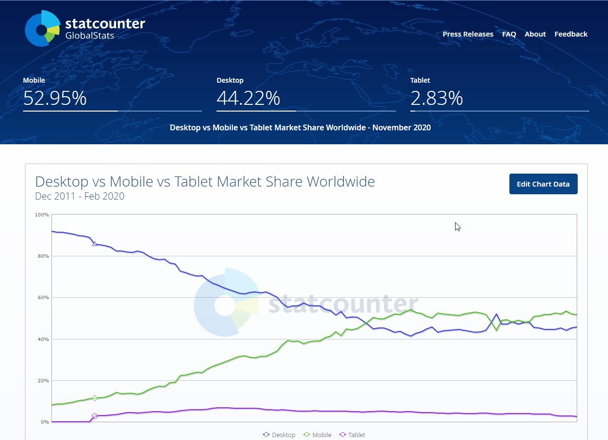Go to the About page
The height and width of the screenshot is (440, 608).
[535, 34]
